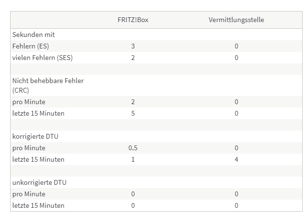Click the 0.5 korrigierte DTU pro Minute value
Image resolution: width=306 pixels, height=215 pixels.
pos(133,148)
